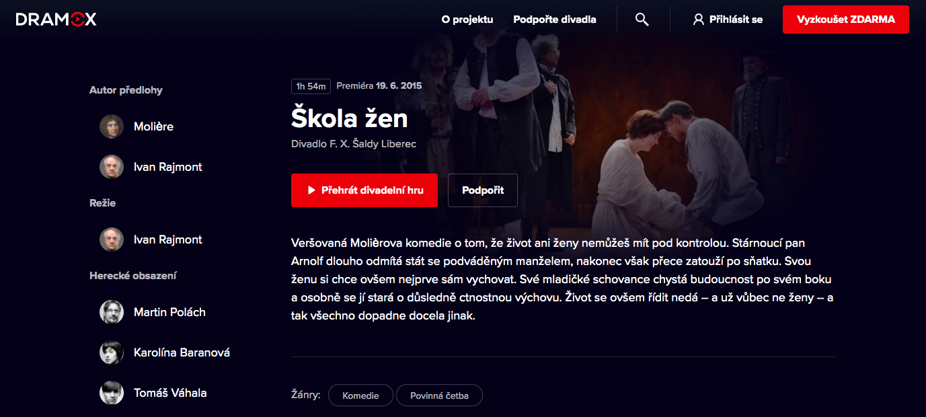Click the Podpořit button
The height and width of the screenshot is (417, 926).
click(x=483, y=190)
